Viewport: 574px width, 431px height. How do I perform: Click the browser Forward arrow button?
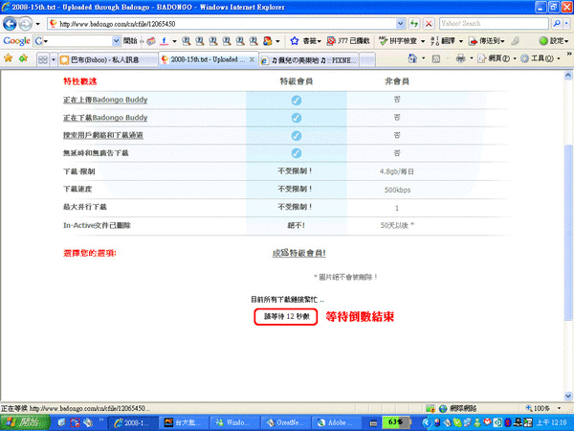[x=25, y=24]
